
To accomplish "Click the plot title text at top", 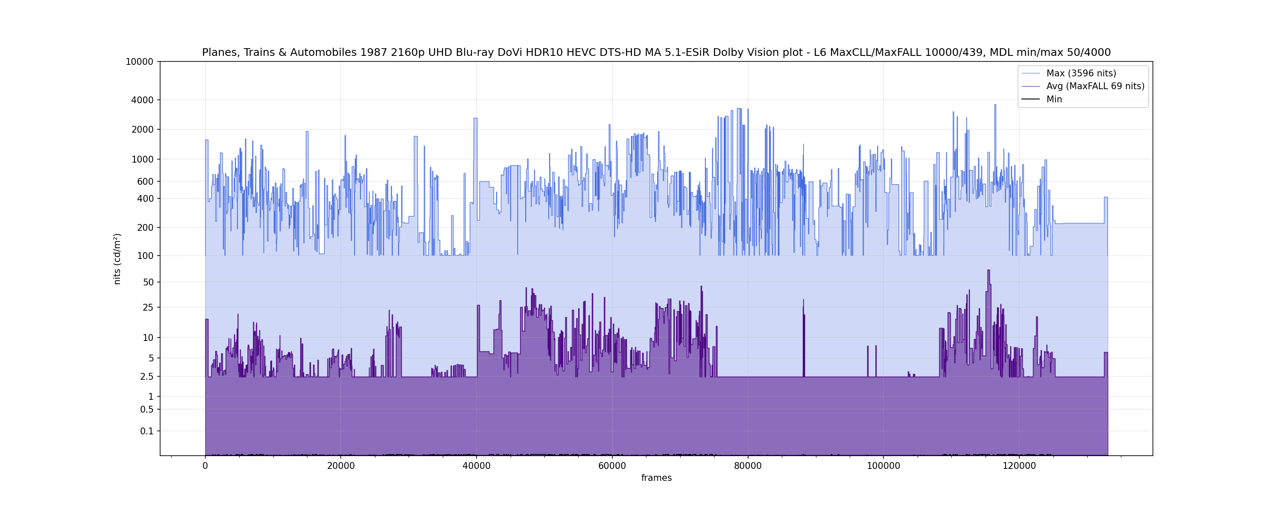I will coord(656,52).
